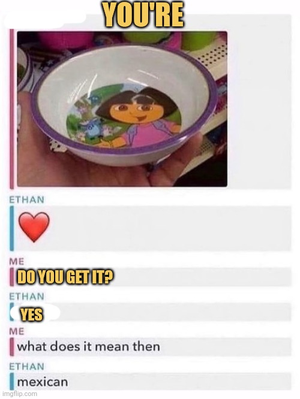Click the blue bar beside 'mexican'
The image size is (300, 399).
click(x=12, y=381)
